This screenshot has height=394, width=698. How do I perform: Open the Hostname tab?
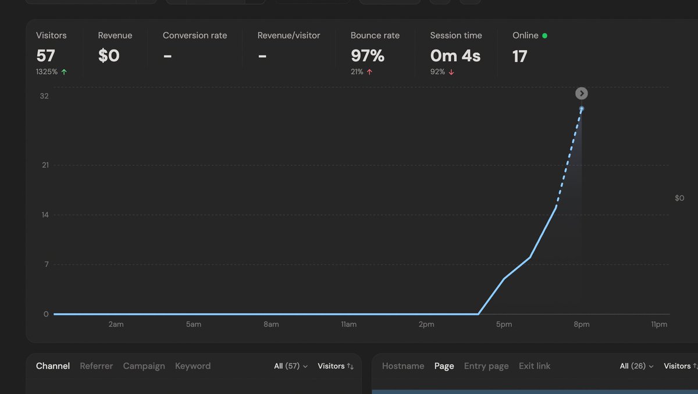[403, 366]
